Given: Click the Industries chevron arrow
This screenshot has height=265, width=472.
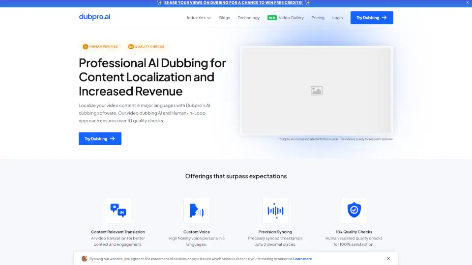Looking at the screenshot, I should pyautogui.click(x=209, y=18).
